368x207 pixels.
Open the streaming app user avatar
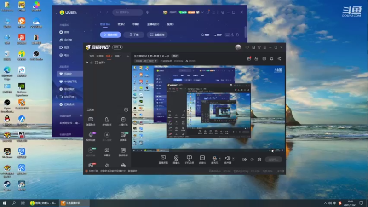(238, 47)
